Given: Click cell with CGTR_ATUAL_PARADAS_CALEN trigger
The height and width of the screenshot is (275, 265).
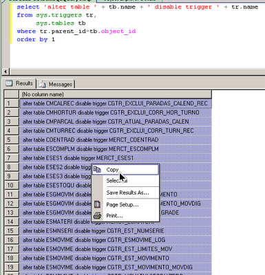Looking at the screenshot, I should pyautogui.click(x=116, y=122).
